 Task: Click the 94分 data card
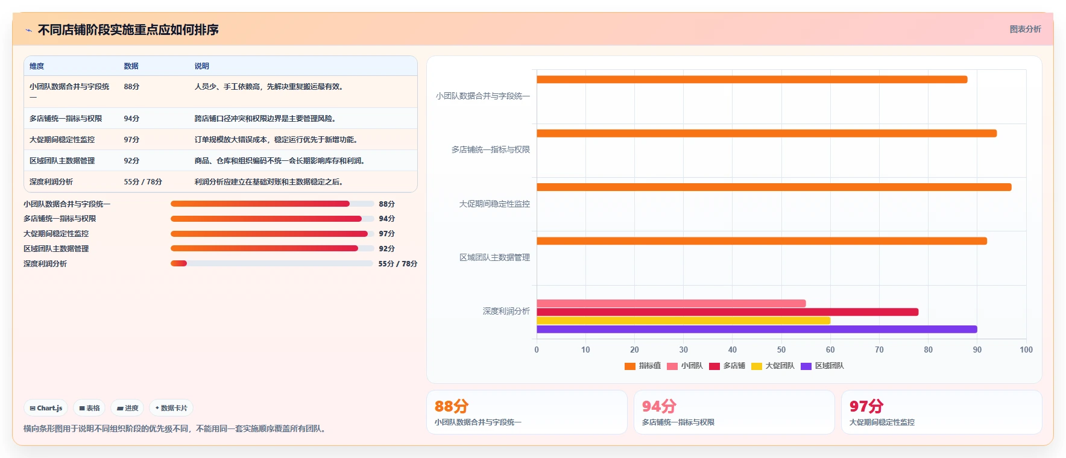pos(734,412)
